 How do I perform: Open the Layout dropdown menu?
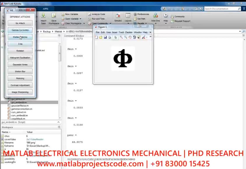[x=128, y=21]
